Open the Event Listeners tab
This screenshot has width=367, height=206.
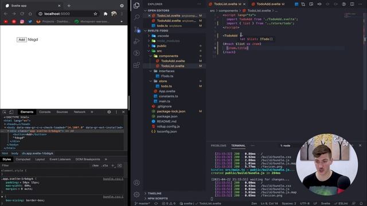coord(60,159)
